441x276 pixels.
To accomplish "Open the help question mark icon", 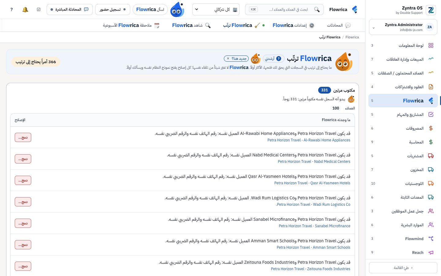I will pos(12,10).
